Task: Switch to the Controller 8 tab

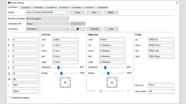Action: [102, 7]
